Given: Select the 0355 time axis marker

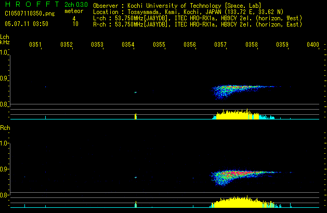Looking at the screenshot, I should coord(159,45).
